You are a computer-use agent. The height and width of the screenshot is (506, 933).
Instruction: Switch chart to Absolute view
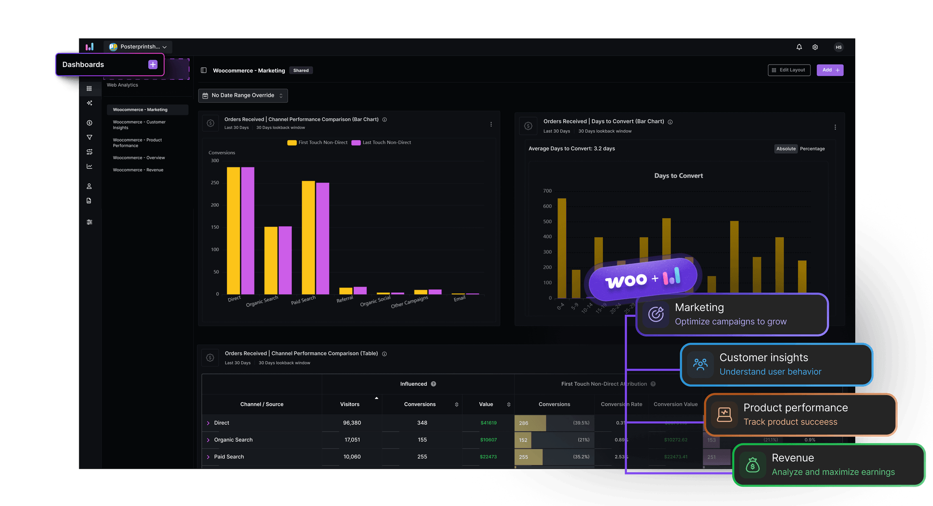[786, 149]
